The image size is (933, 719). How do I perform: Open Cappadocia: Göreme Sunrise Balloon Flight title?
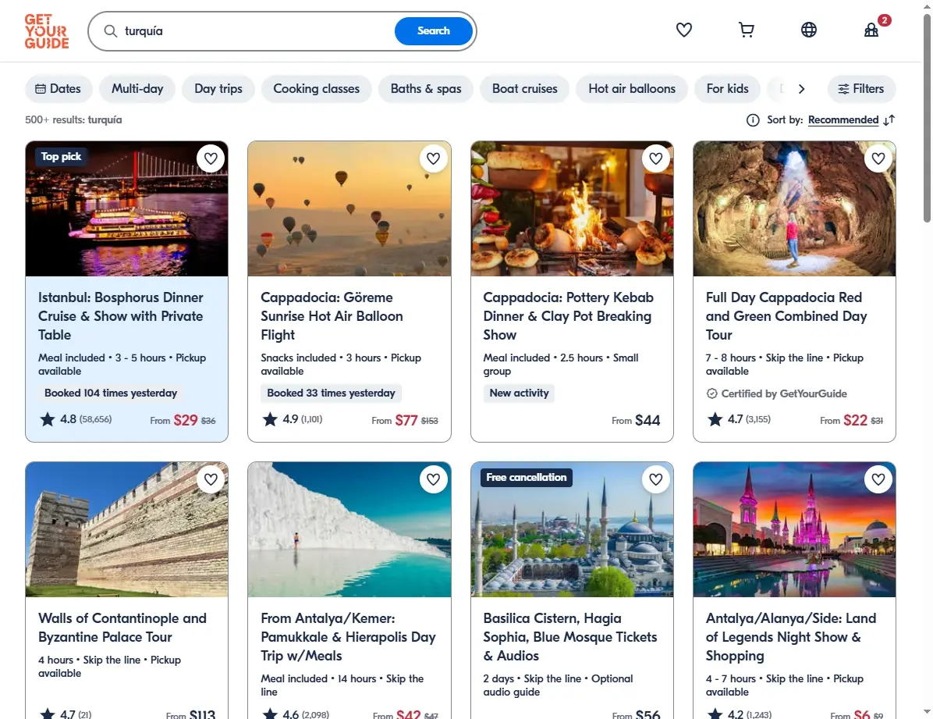[332, 316]
